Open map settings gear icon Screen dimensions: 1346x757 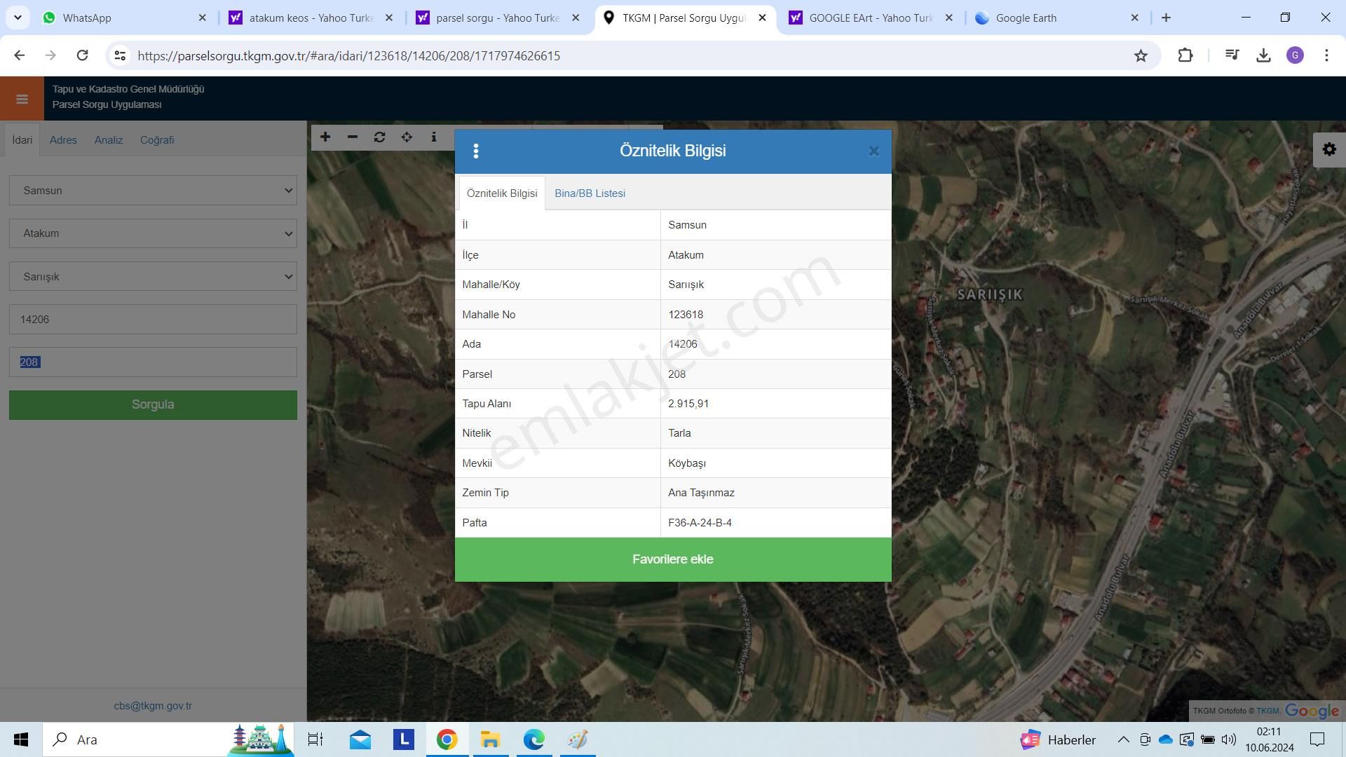(1329, 150)
